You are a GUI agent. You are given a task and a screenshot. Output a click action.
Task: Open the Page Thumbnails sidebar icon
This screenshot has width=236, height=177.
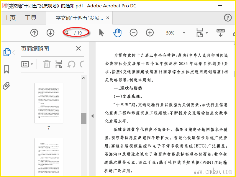(7, 52)
